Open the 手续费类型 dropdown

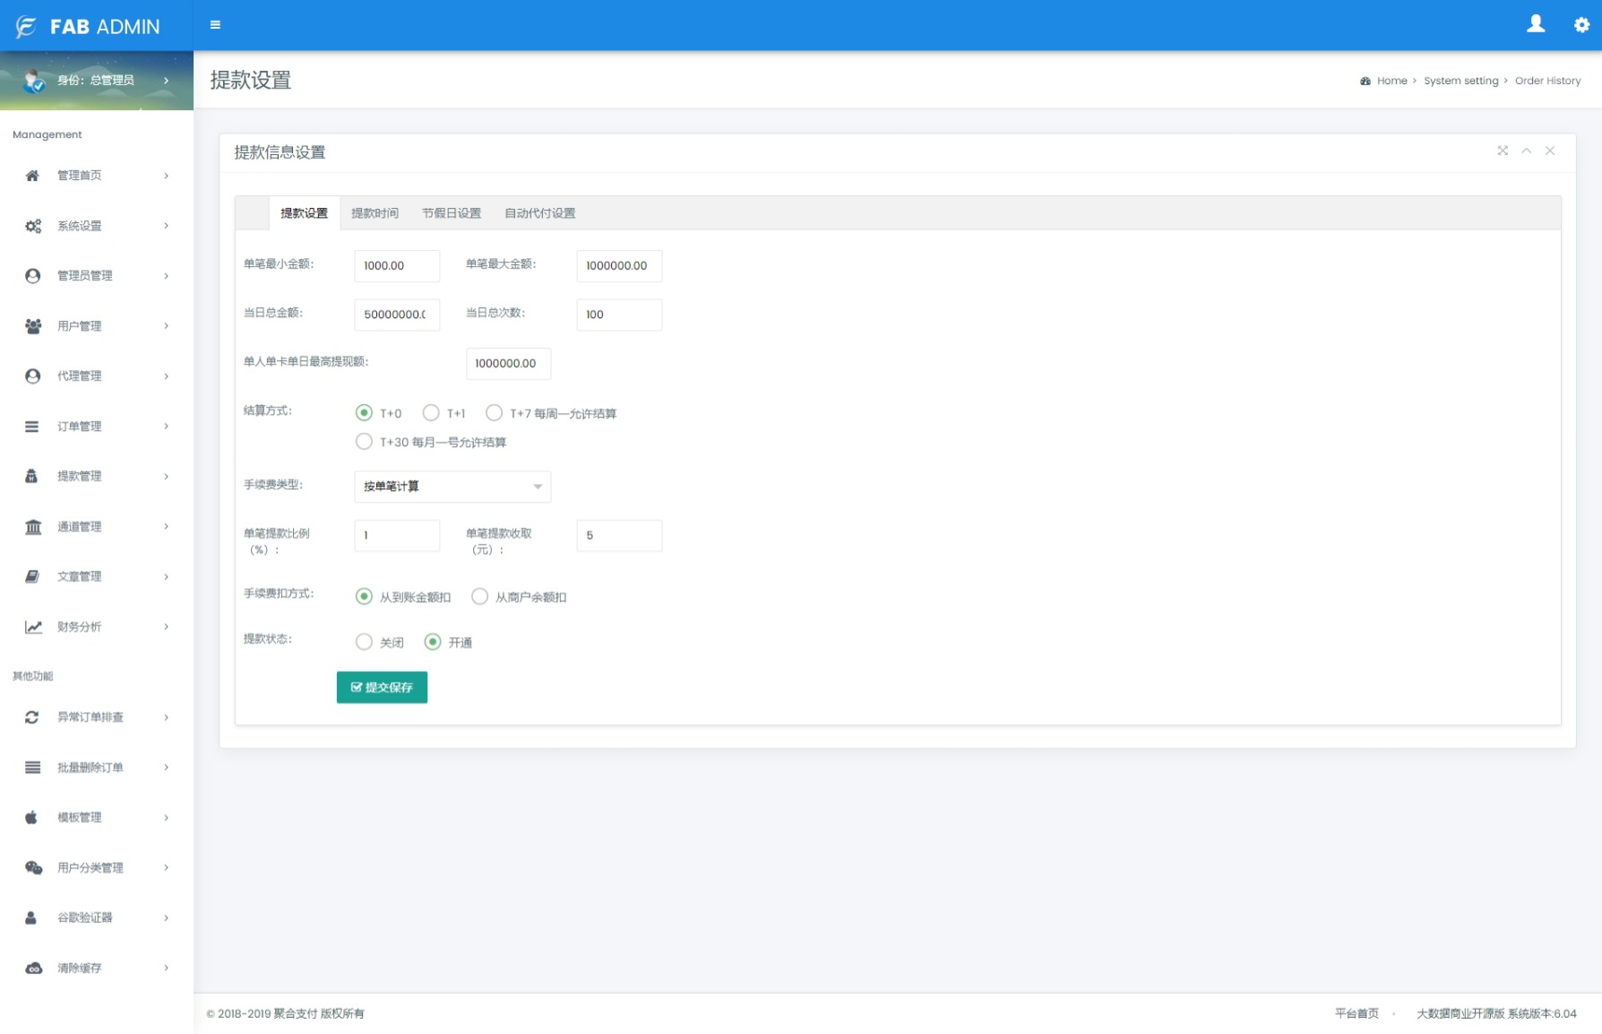tap(452, 487)
